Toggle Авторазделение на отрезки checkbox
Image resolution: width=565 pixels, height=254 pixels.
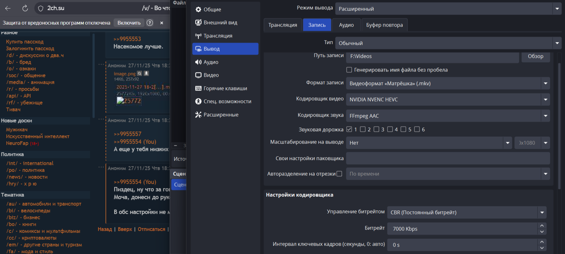[x=339, y=174]
